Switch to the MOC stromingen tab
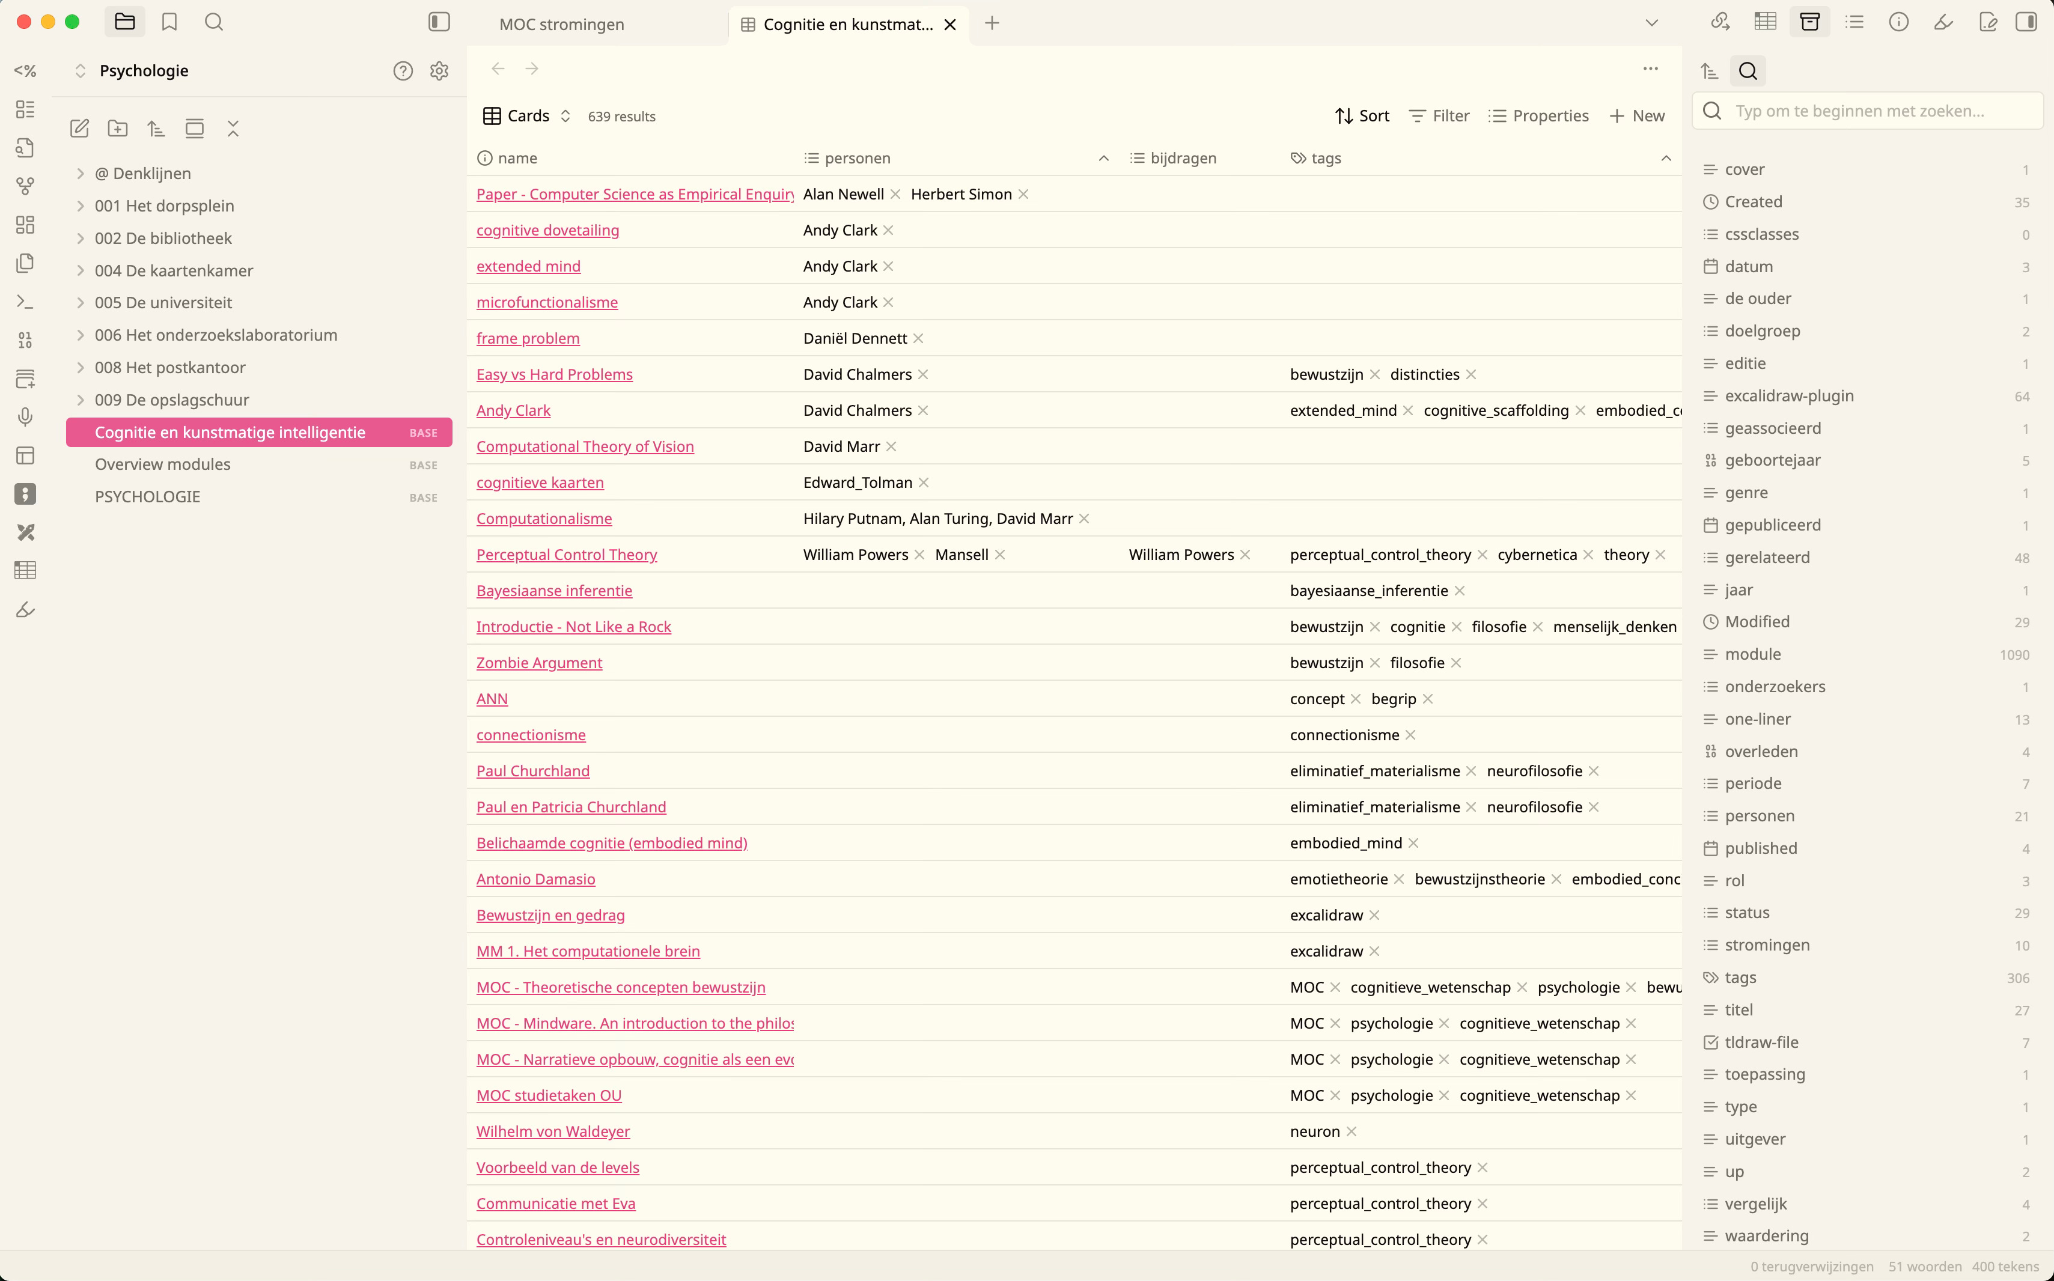Viewport: 2054px width, 1281px height. [562, 25]
